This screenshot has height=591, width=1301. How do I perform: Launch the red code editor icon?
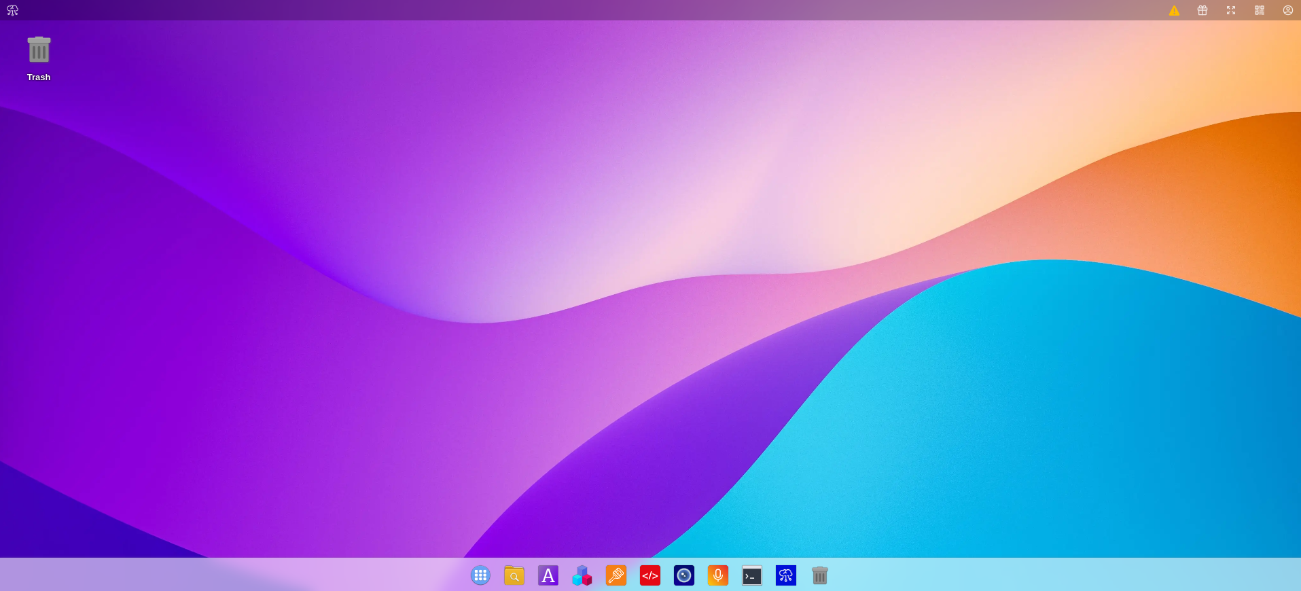click(650, 575)
